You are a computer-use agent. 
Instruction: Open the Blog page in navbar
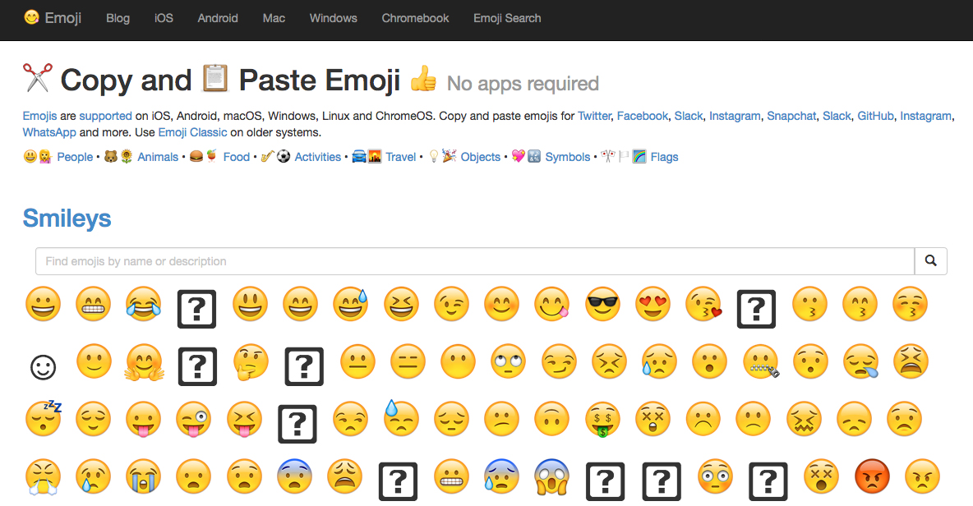tap(118, 18)
